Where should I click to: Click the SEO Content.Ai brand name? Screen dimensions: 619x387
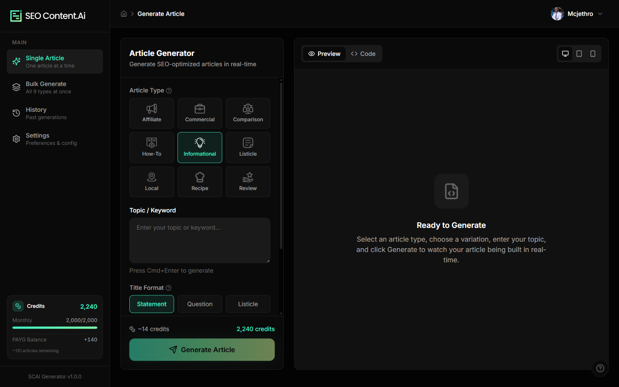(55, 16)
